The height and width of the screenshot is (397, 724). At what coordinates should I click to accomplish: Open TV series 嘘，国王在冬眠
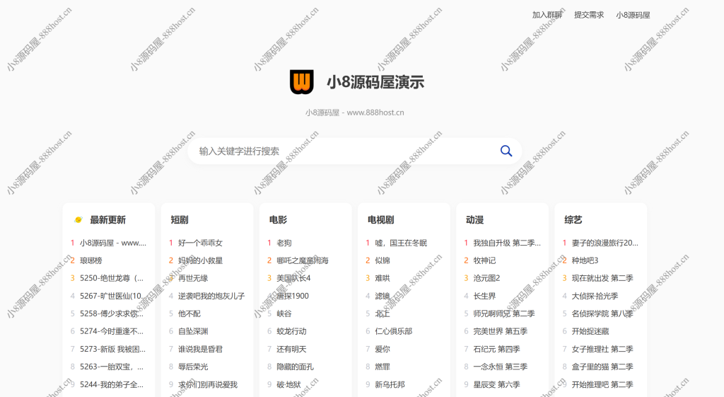401,243
